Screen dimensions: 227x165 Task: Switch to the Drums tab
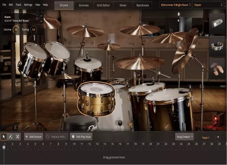(x=64, y=5)
